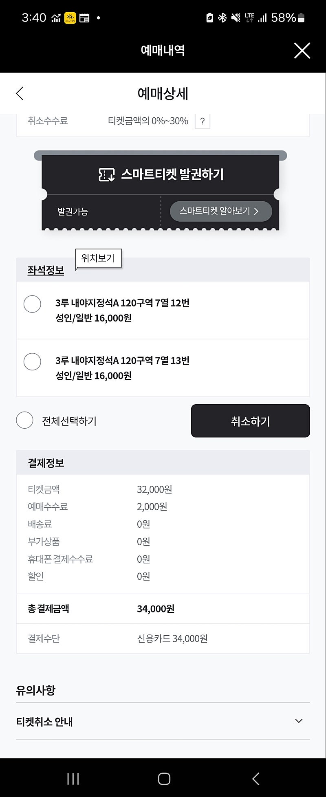
Task: Select seat 7열 13번 radio button
Action: [32, 361]
